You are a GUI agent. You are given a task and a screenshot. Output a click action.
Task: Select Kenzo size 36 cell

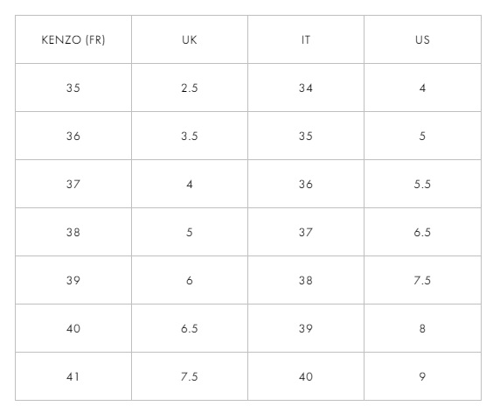pos(73,136)
